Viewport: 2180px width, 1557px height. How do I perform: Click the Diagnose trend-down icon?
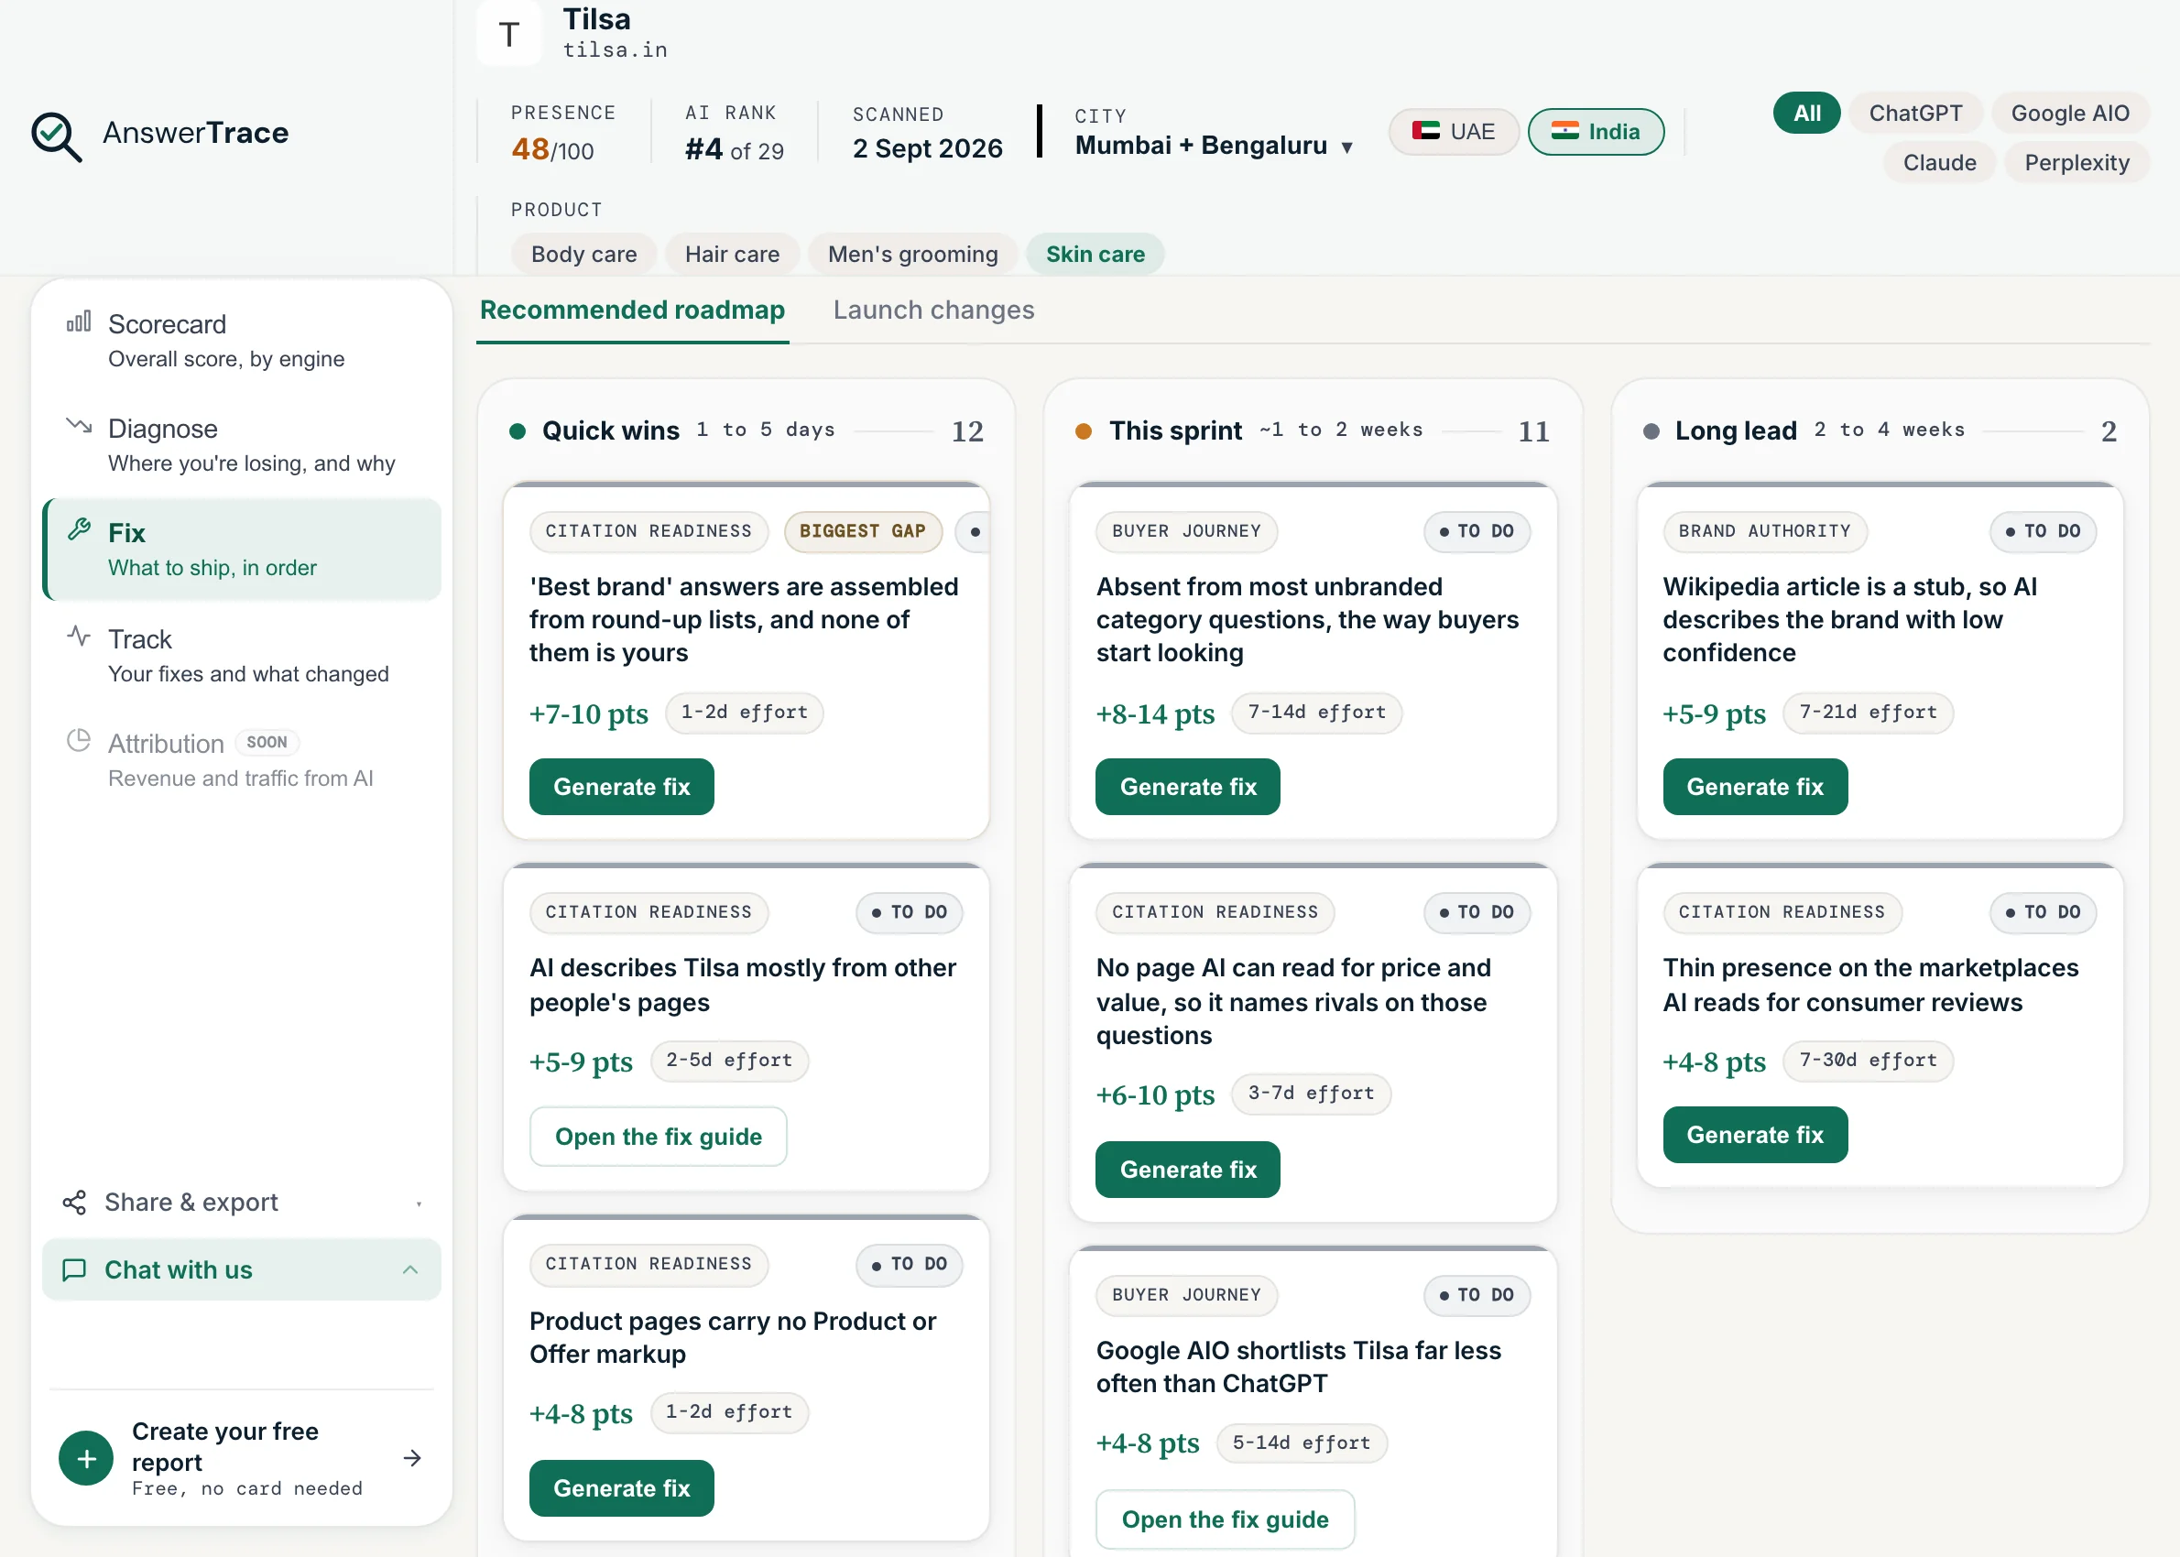(79, 426)
